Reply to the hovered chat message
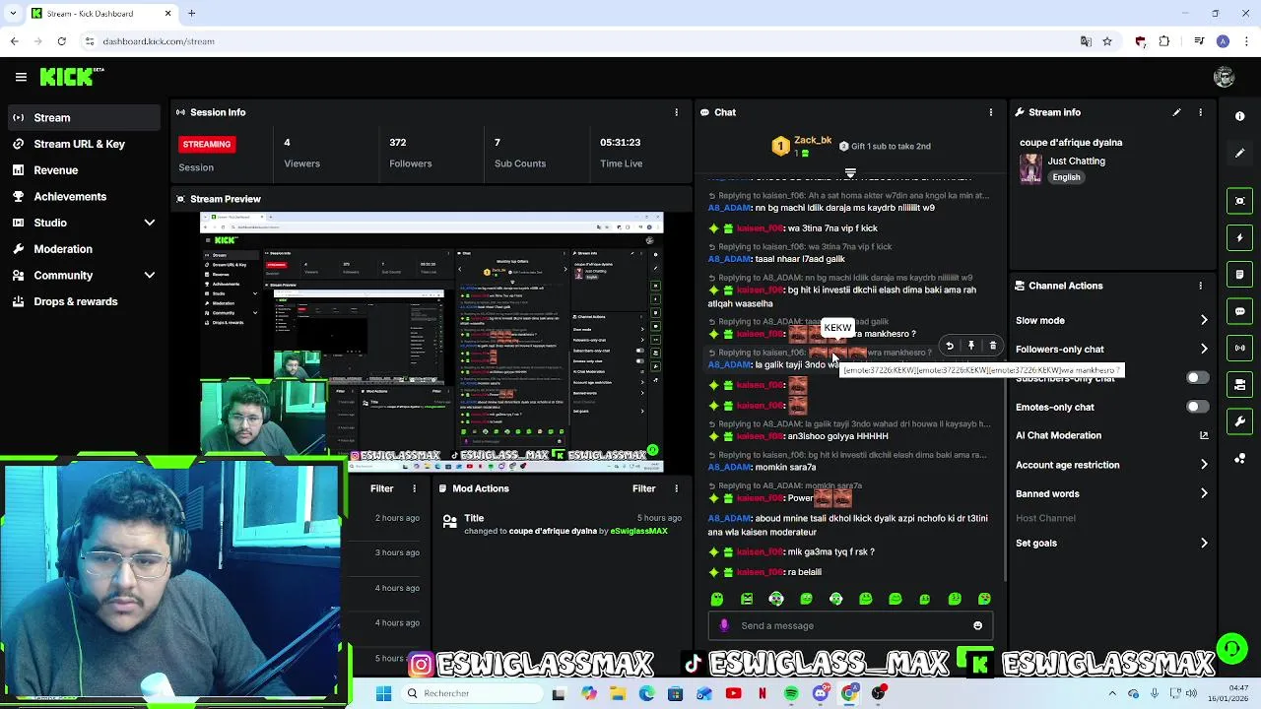 [x=950, y=346]
